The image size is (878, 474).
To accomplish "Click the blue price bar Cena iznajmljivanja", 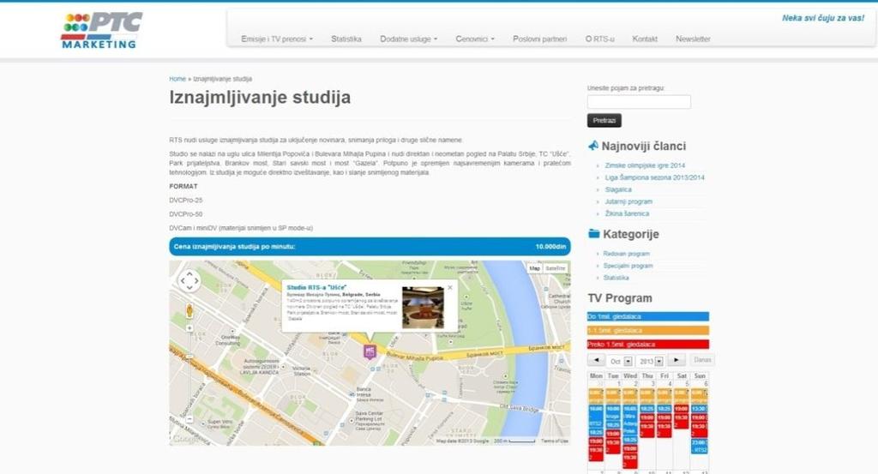I will pyautogui.click(x=370, y=246).
